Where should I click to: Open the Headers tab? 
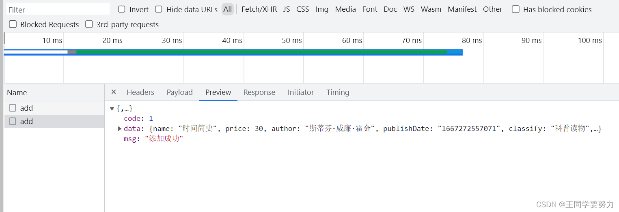click(140, 92)
